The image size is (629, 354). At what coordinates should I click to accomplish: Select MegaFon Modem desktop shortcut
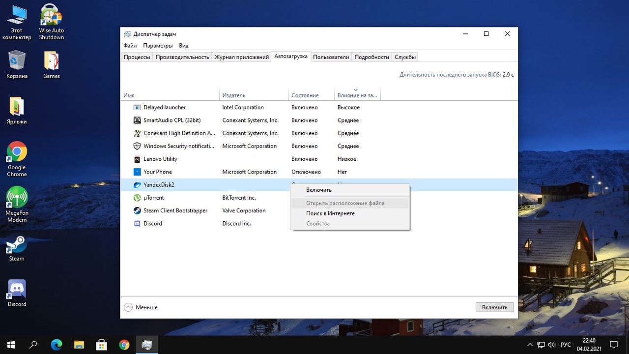click(x=17, y=205)
